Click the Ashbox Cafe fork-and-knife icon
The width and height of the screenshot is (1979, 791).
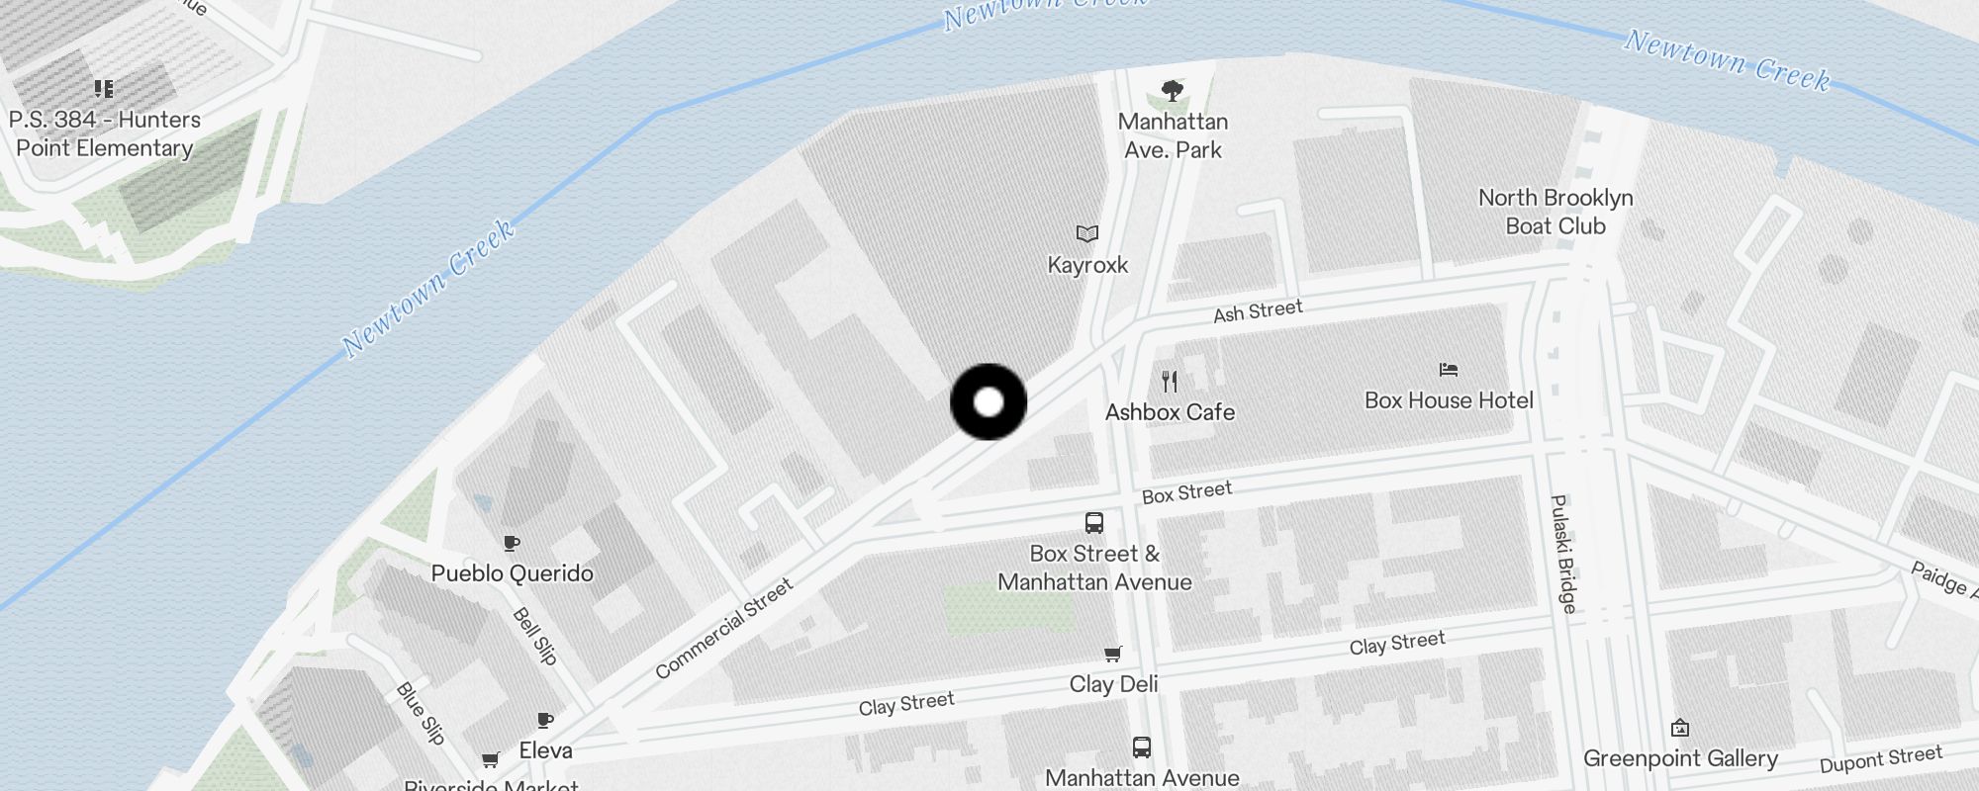pos(1170,382)
